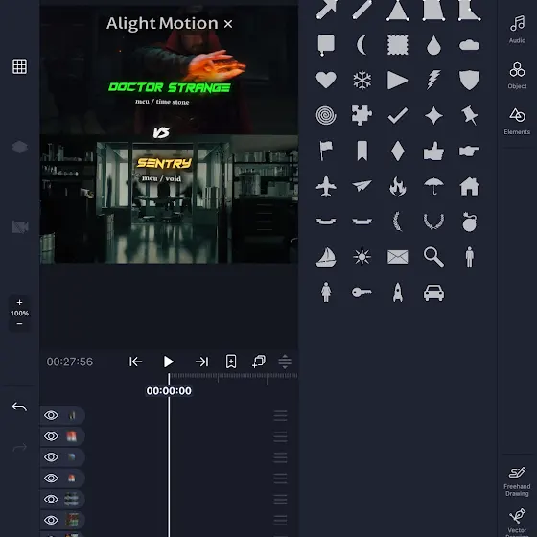Select the puzzle piece shape
This screenshot has width=537, height=537.
[x=362, y=115]
